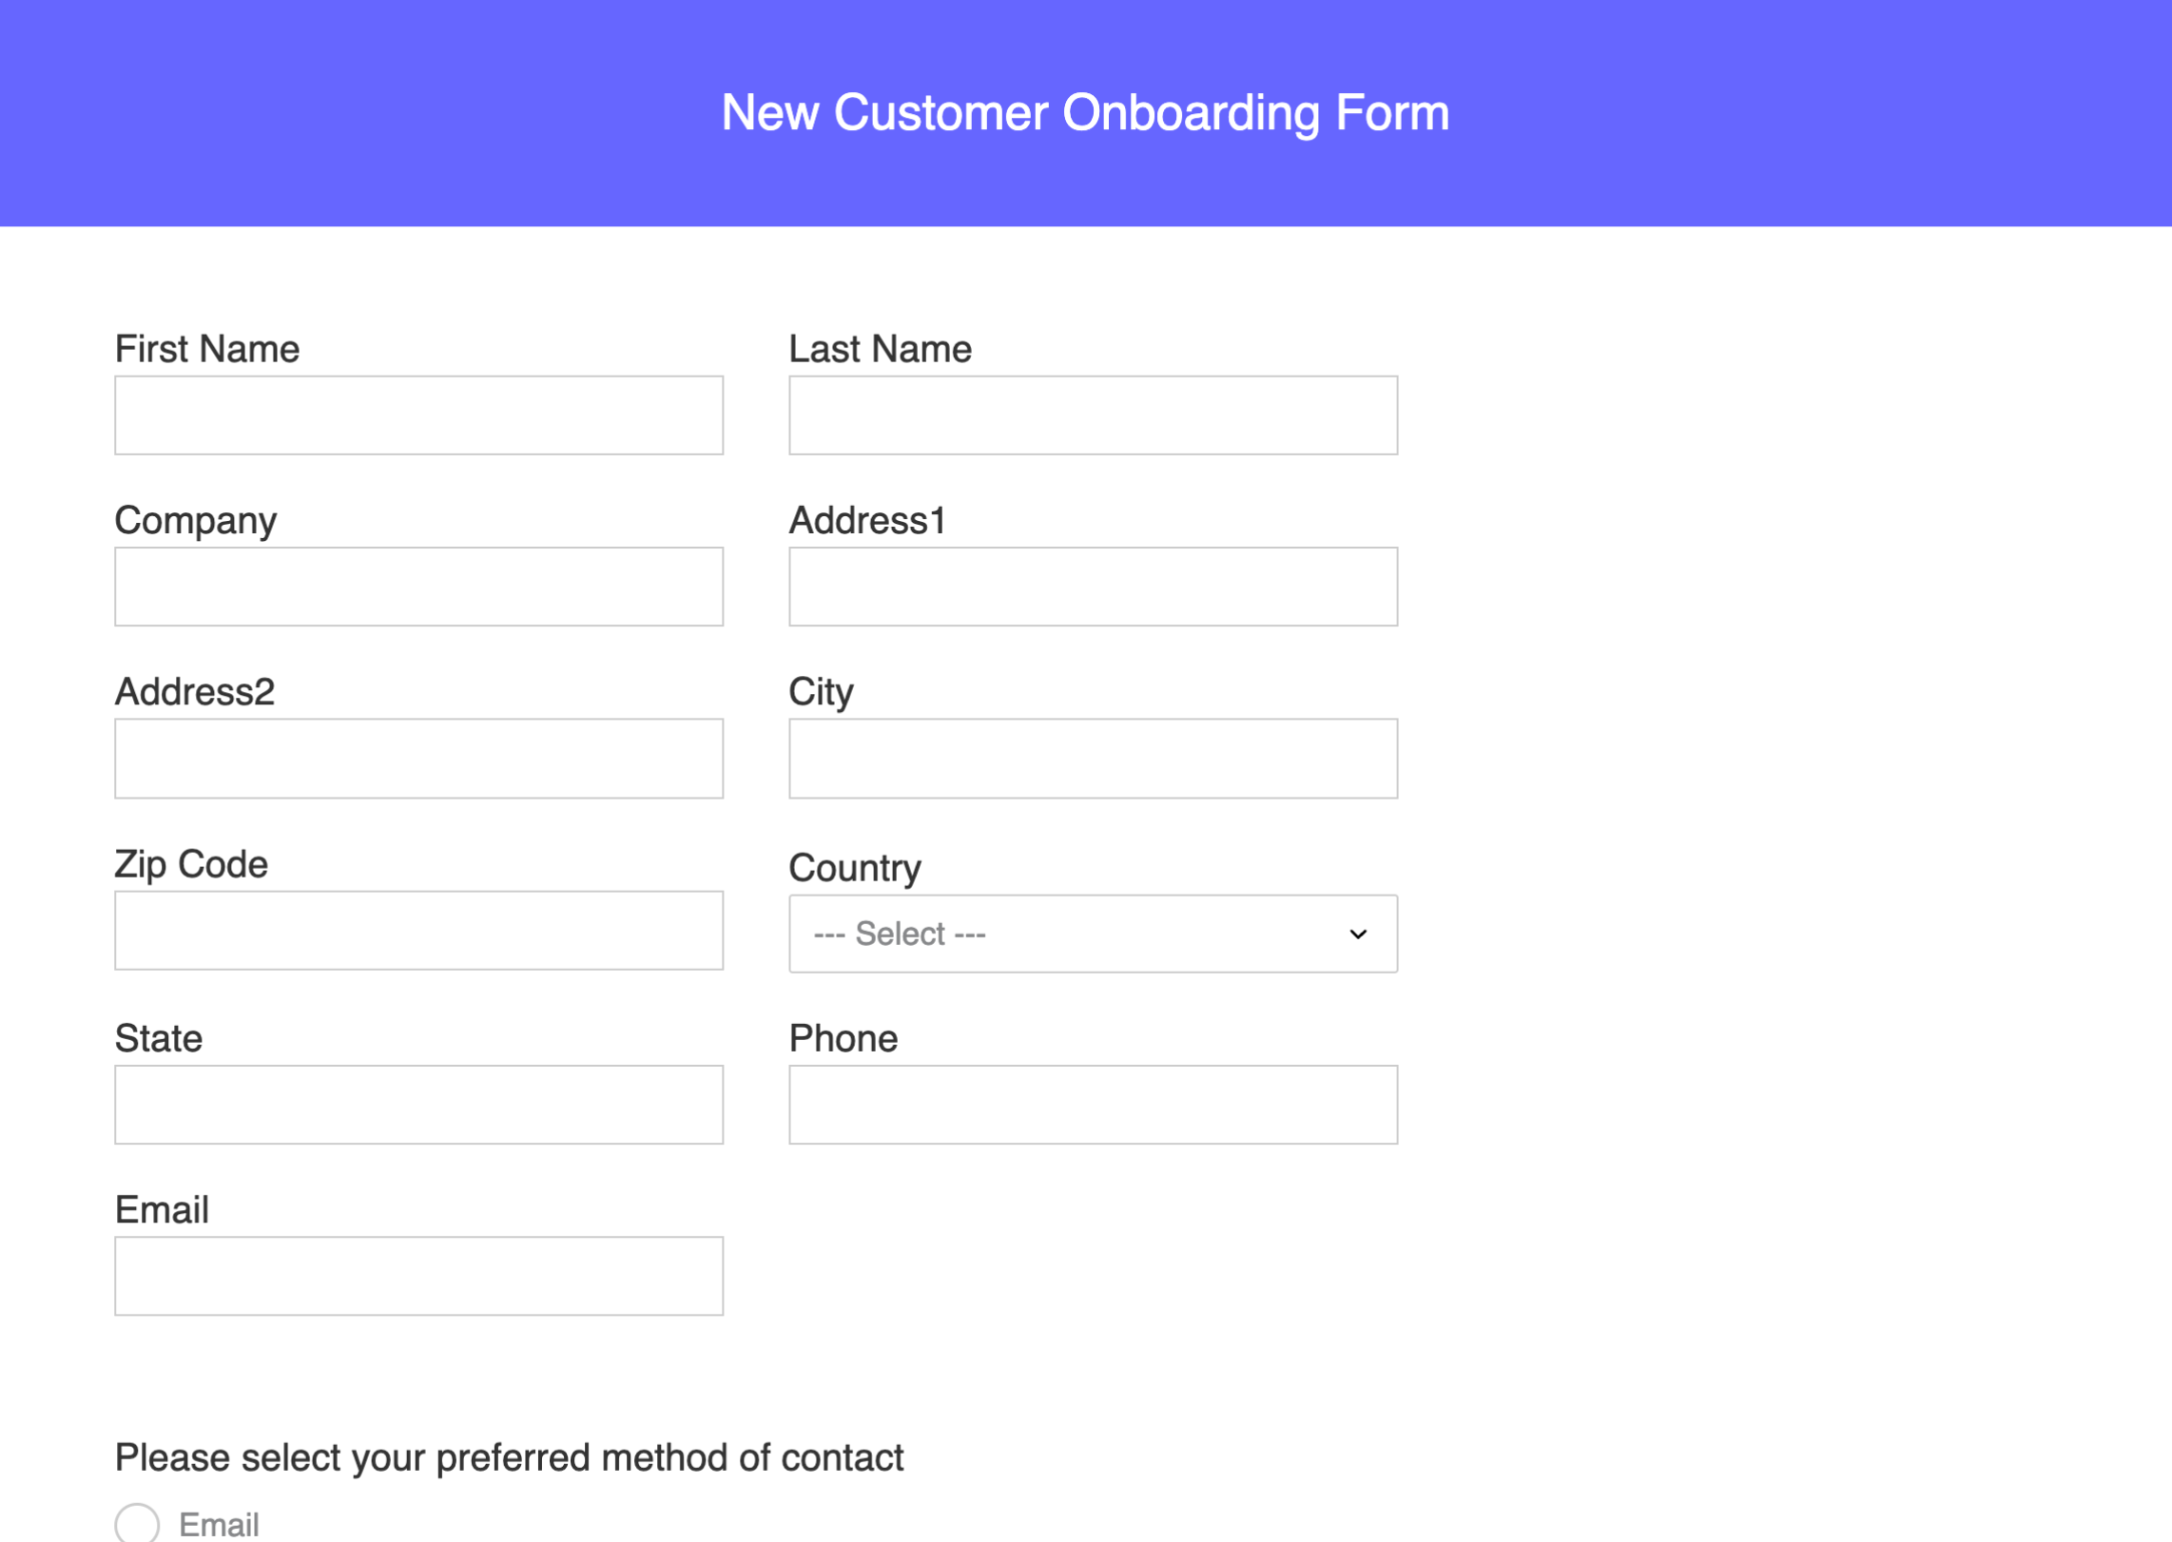This screenshot has height=1542, width=2172.
Task: Click the Country field label
Action: click(x=855, y=867)
